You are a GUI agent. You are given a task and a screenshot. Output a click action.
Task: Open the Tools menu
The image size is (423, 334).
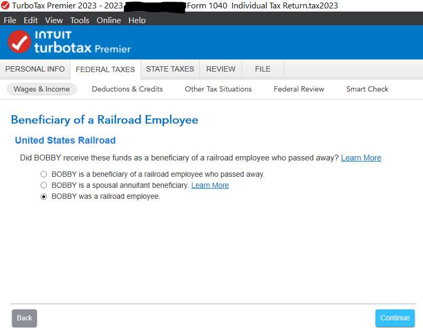[79, 20]
